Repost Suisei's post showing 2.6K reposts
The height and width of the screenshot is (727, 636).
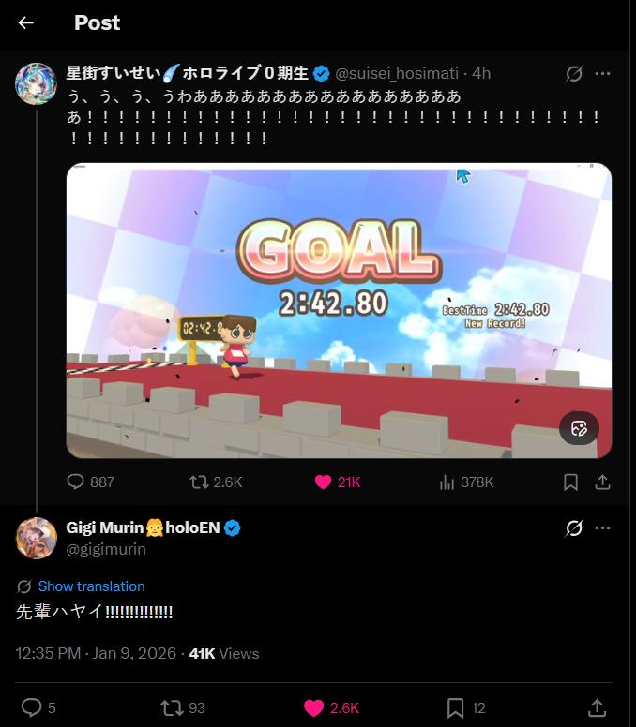click(216, 482)
